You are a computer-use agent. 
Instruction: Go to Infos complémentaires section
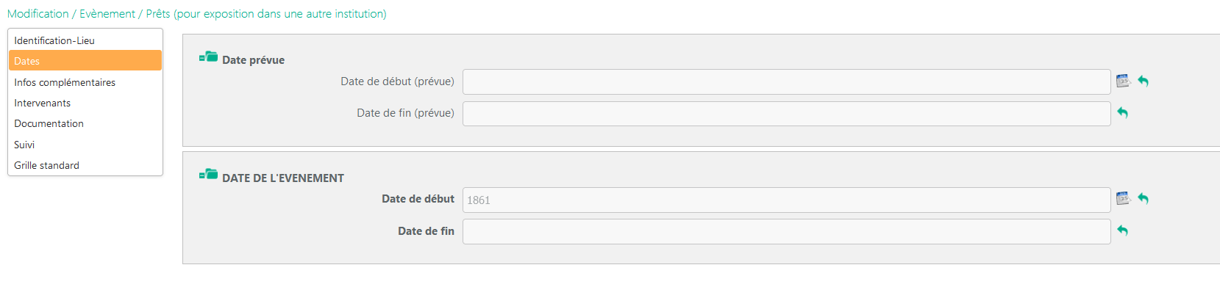pyautogui.click(x=65, y=82)
